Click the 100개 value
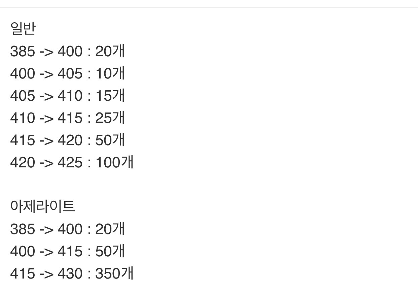418x293 pixels. pyautogui.click(x=115, y=163)
